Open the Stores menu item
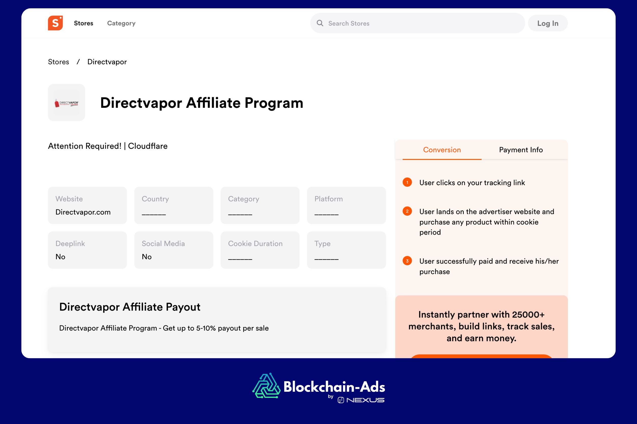This screenshot has height=424, width=637. point(83,23)
